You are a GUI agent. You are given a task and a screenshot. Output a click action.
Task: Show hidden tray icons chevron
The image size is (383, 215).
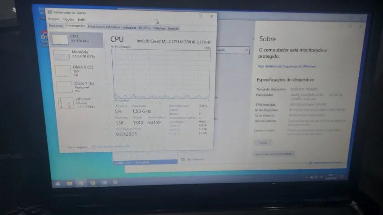click(x=307, y=177)
